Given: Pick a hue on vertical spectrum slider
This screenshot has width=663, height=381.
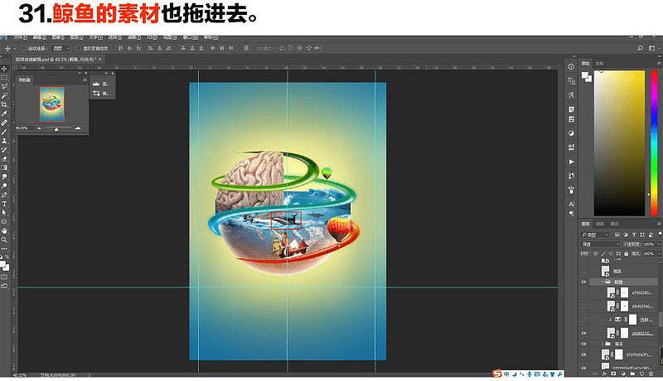Looking at the screenshot, I should [654, 142].
